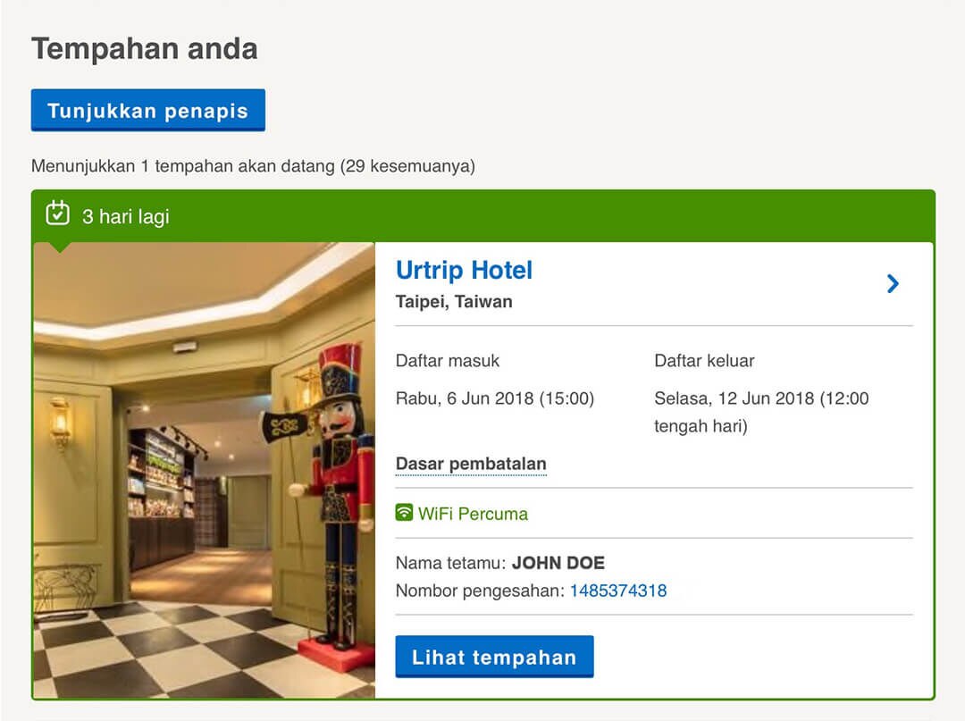Open confirmation number 1485374318
The image size is (965, 721).
click(x=618, y=591)
